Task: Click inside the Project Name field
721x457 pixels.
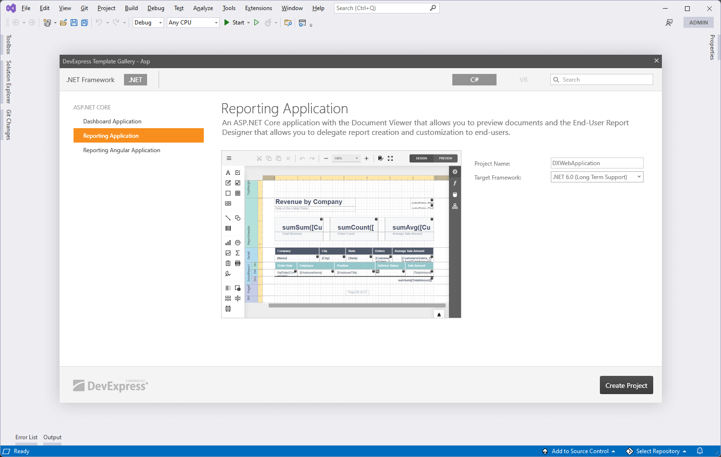Action: tap(597, 163)
